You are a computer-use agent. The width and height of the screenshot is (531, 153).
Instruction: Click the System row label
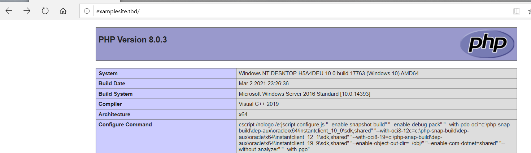click(x=108, y=73)
